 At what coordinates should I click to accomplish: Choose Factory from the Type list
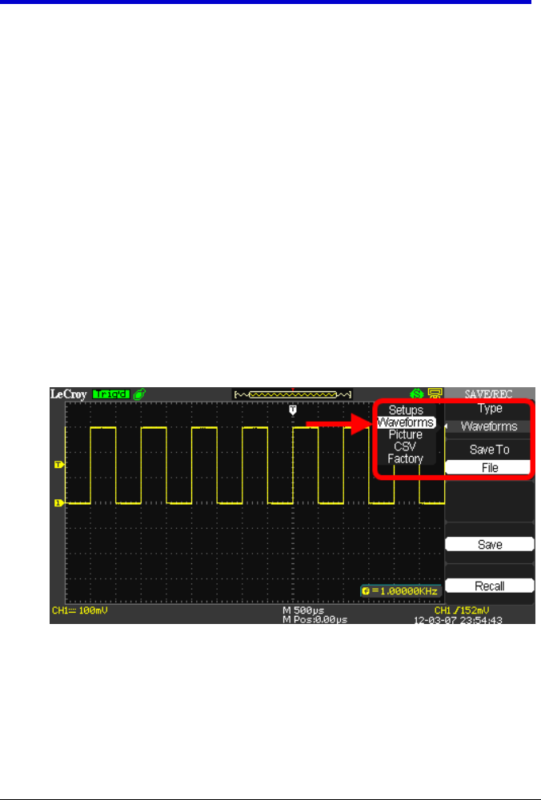[406, 458]
